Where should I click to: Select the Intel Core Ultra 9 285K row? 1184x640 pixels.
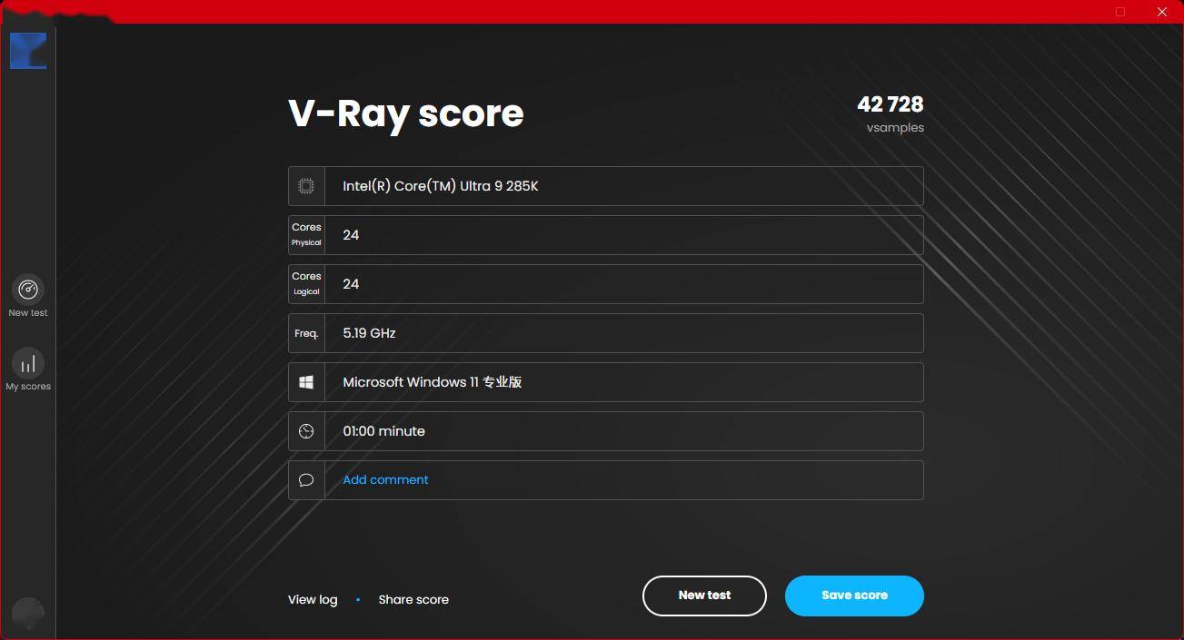441,186
